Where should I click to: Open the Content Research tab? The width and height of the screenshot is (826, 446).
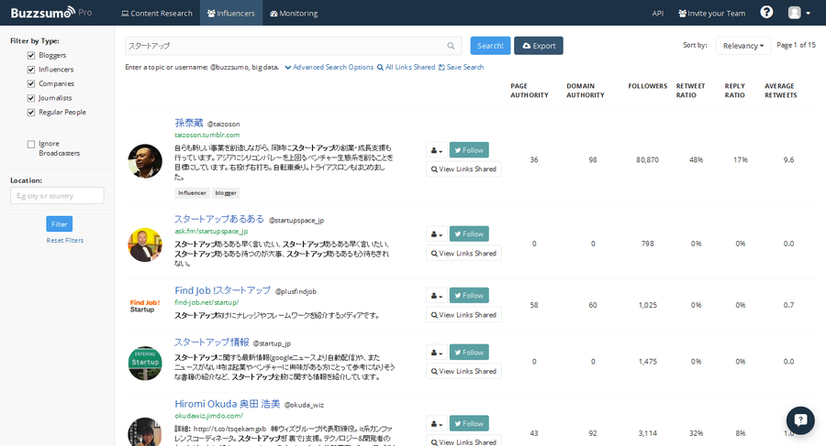157,13
